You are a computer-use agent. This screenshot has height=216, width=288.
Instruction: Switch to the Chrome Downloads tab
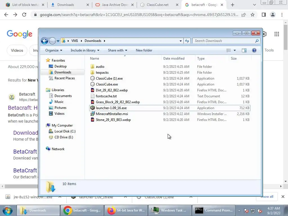tap(66, 5)
